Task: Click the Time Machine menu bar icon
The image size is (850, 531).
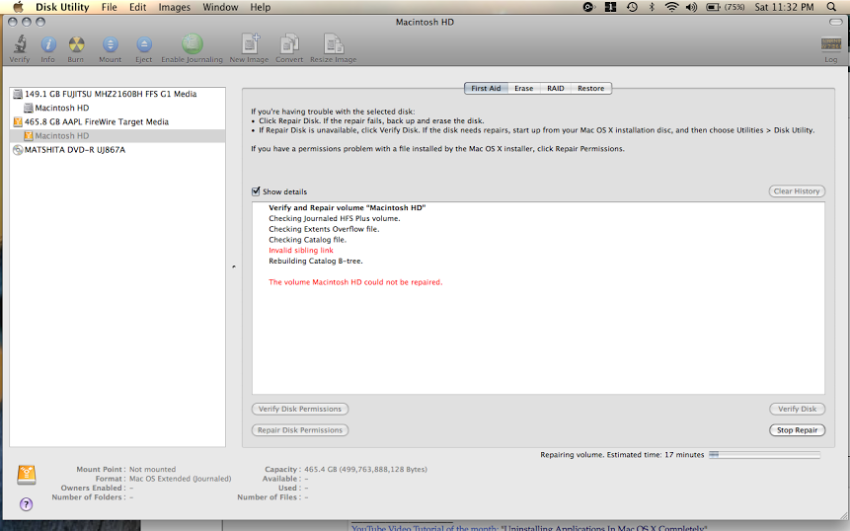Action: click(632, 7)
